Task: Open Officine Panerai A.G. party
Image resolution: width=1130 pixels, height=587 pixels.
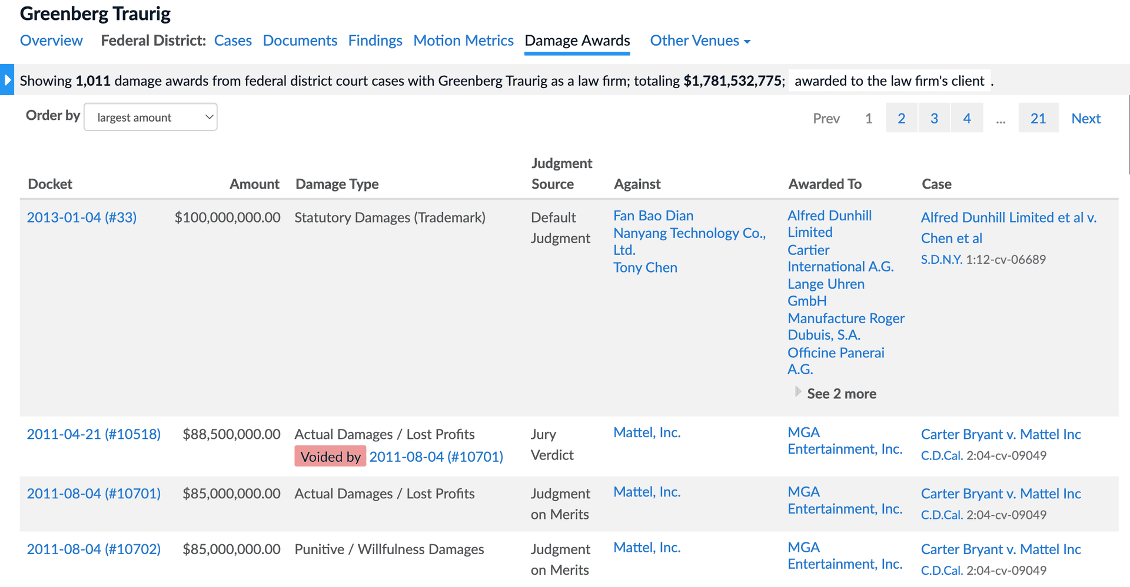Action: (836, 361)
